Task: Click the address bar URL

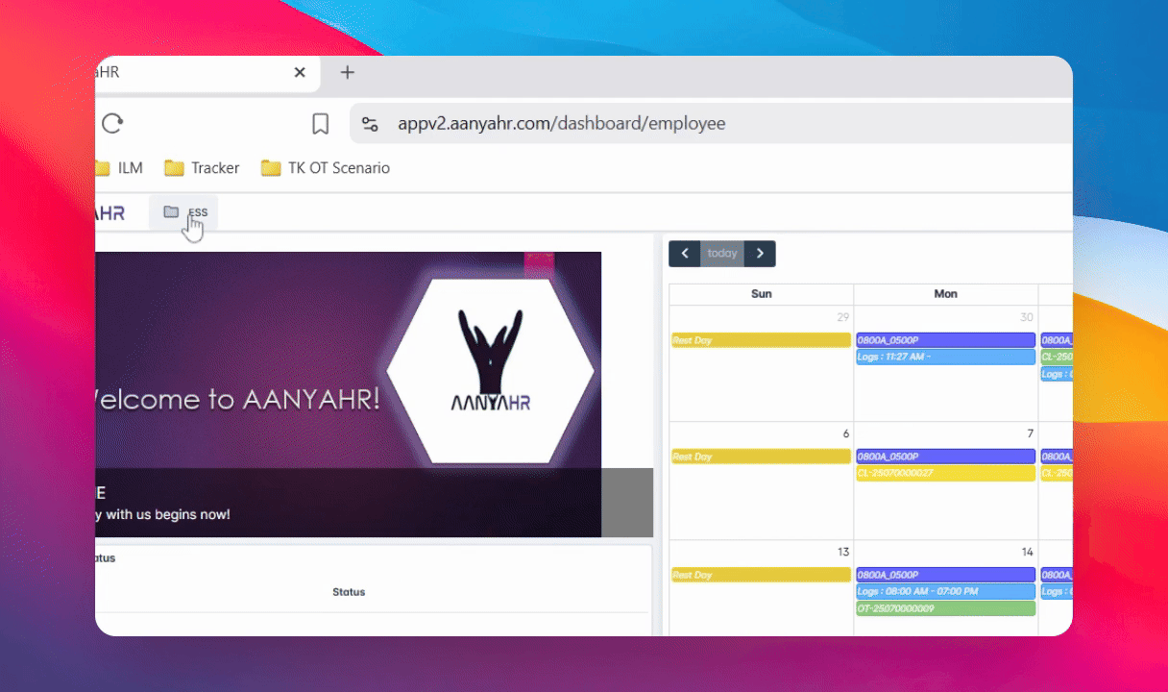Action: tap(562, 123)
